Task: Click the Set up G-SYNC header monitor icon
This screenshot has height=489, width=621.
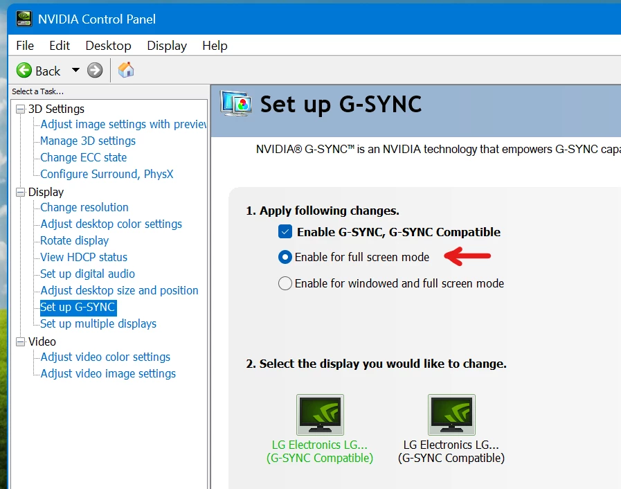Action: (x=236, y=104)
